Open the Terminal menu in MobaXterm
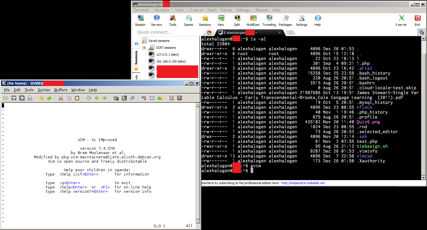Screen dimensions: 427x230 [141, 10]
